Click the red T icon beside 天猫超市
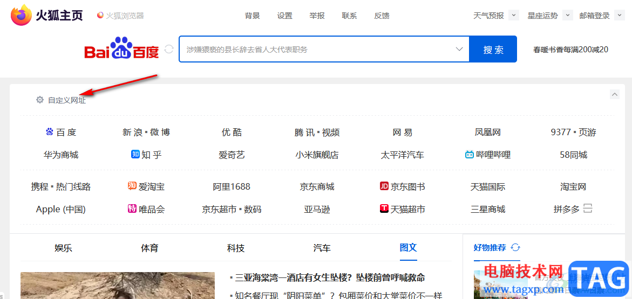This screenshot has height=299, width=632. 384,208
